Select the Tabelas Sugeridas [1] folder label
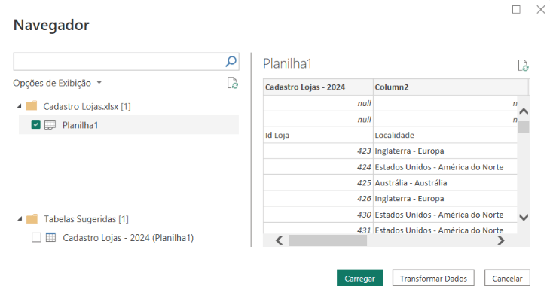This screenshot has width=550, height=296. tap(87, 219)
